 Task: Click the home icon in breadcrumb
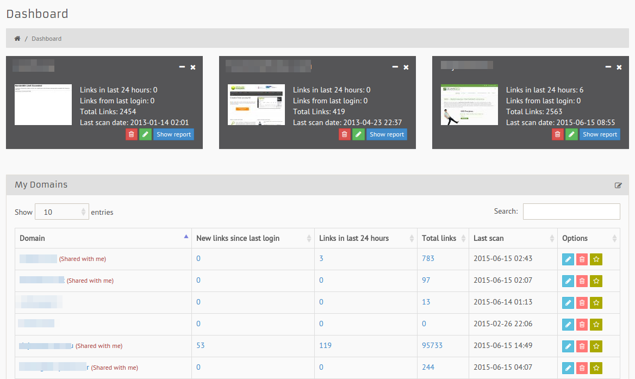[x=17, y=39]
